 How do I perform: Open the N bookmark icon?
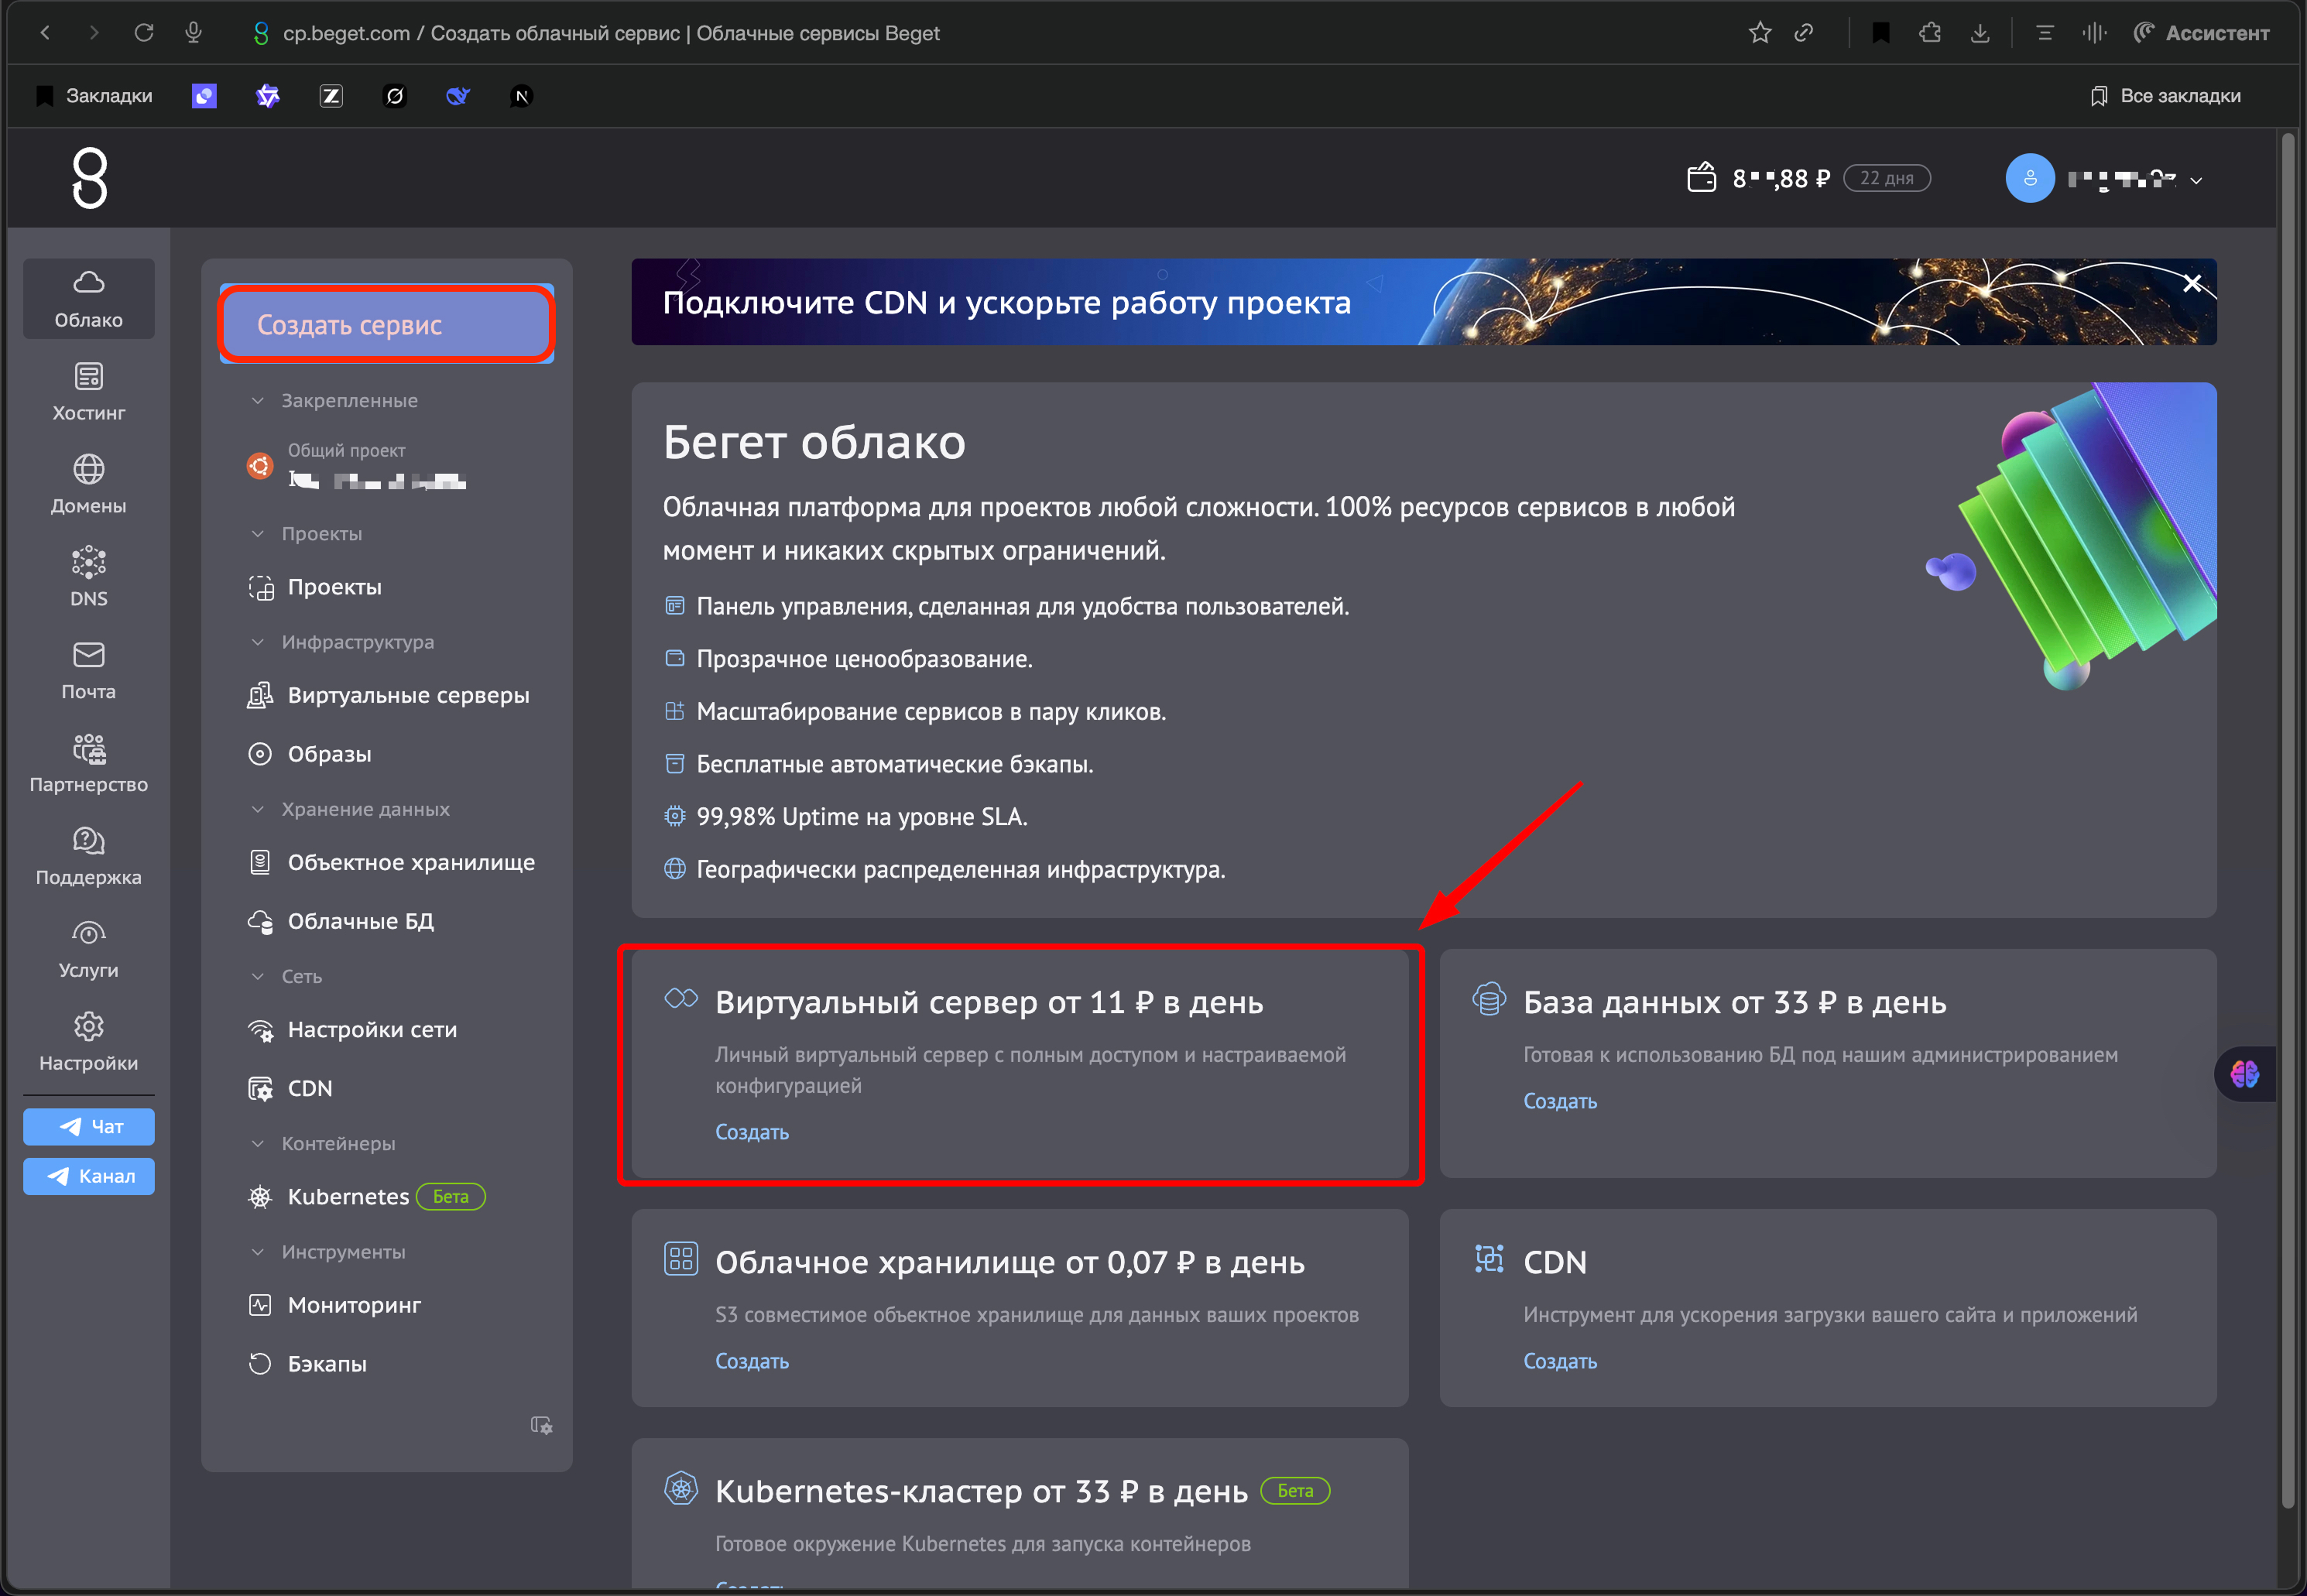tap(521, 96)
